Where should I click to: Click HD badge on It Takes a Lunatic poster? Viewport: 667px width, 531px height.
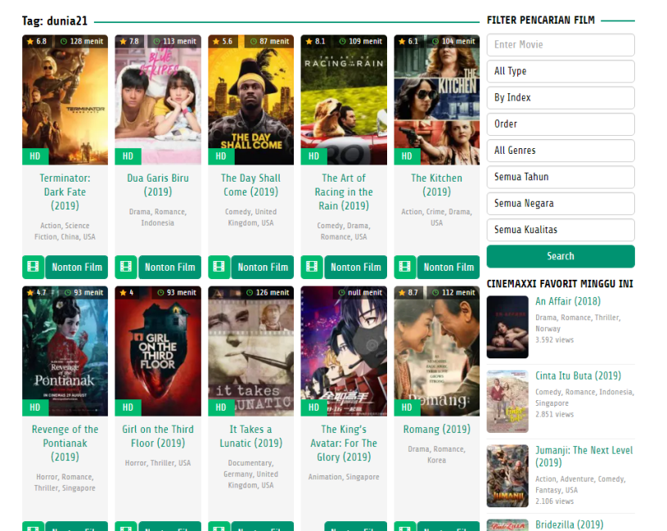tap(221, 407)
